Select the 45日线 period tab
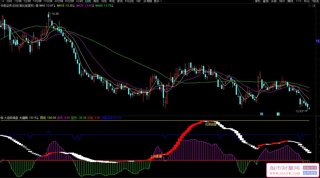 [129, 1]
